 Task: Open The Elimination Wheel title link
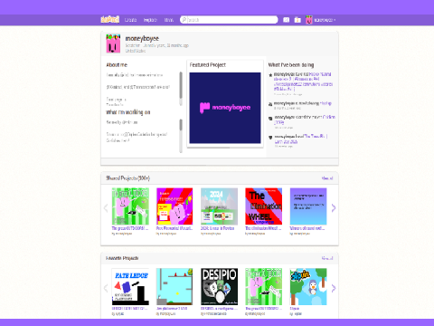(x=263, y=228)
